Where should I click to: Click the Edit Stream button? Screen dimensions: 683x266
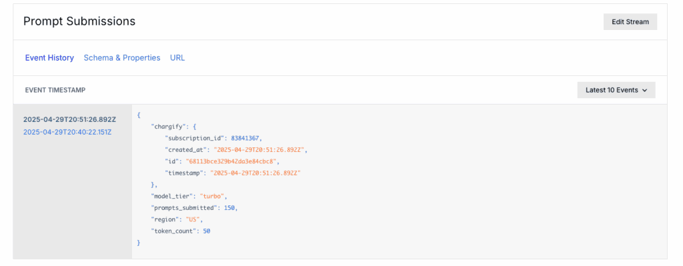coord(630,22)
